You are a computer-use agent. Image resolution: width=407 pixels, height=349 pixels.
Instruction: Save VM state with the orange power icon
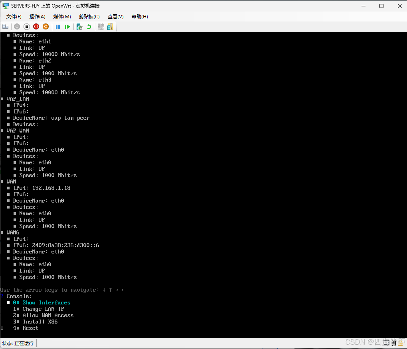coord(45,27)
